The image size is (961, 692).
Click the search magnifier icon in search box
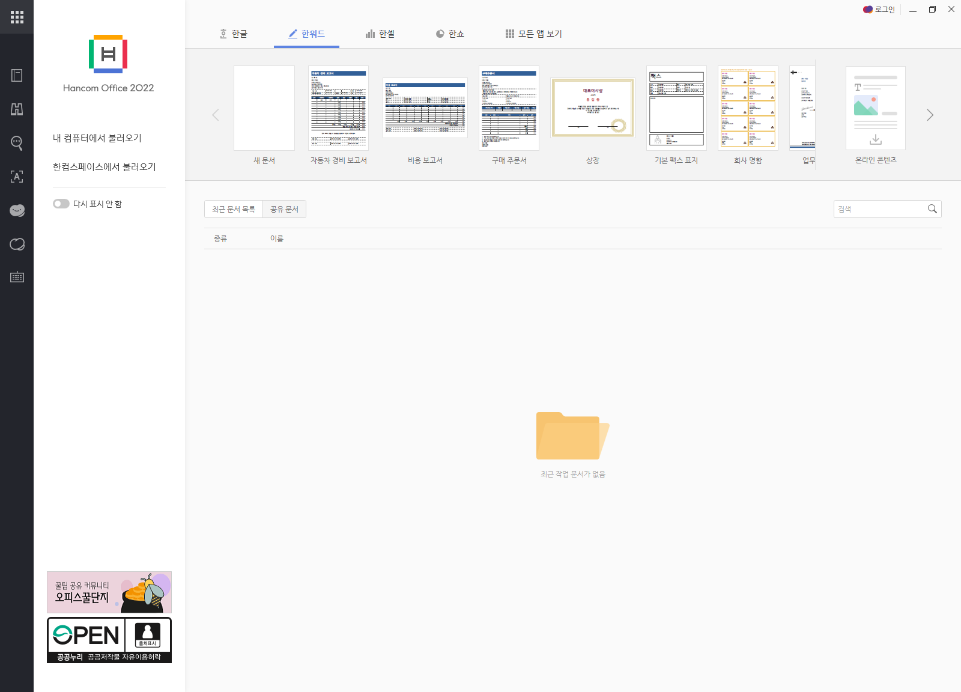pyautogui.click(x=932, y=209)
